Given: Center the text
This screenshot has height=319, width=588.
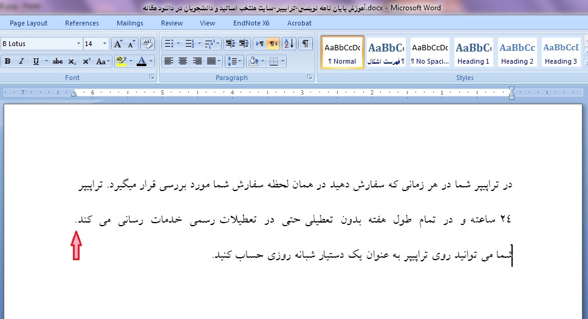Looking at the screenshot, I should (183, 61).
